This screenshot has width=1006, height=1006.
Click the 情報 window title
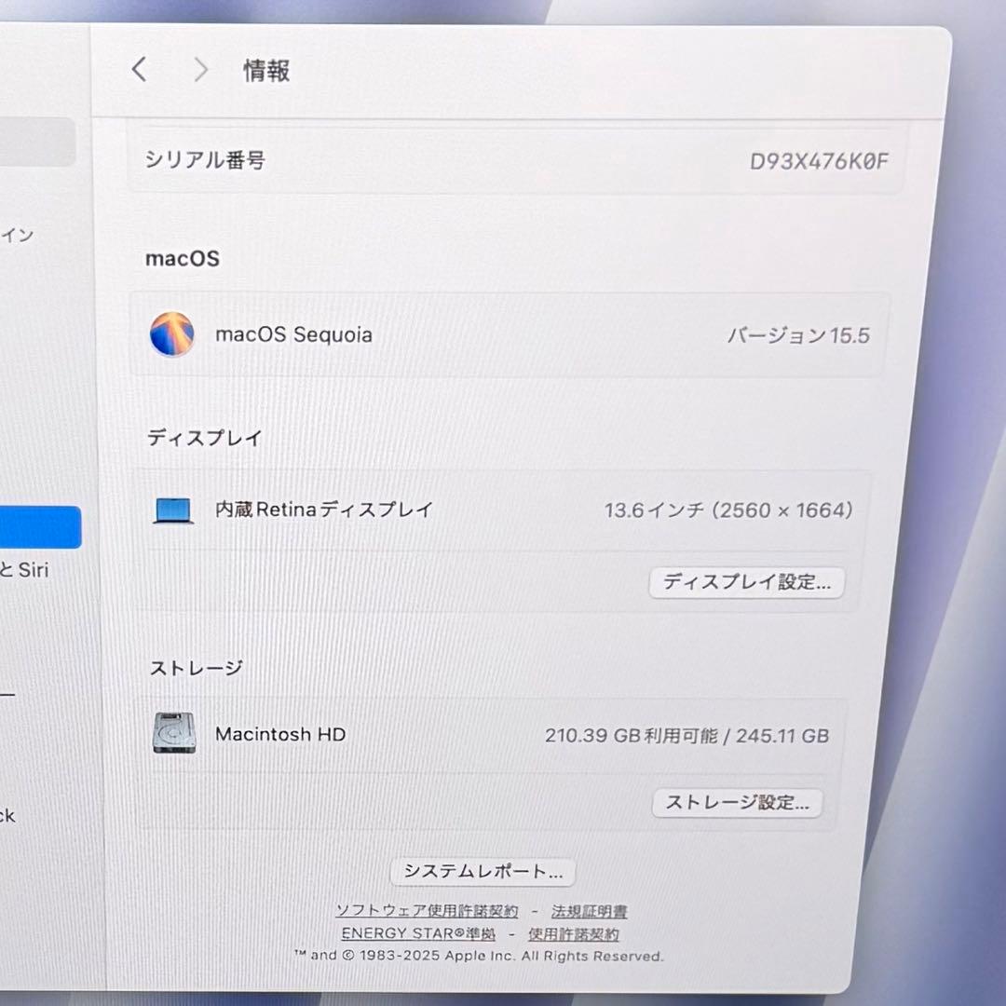click(x=266, y=69)
